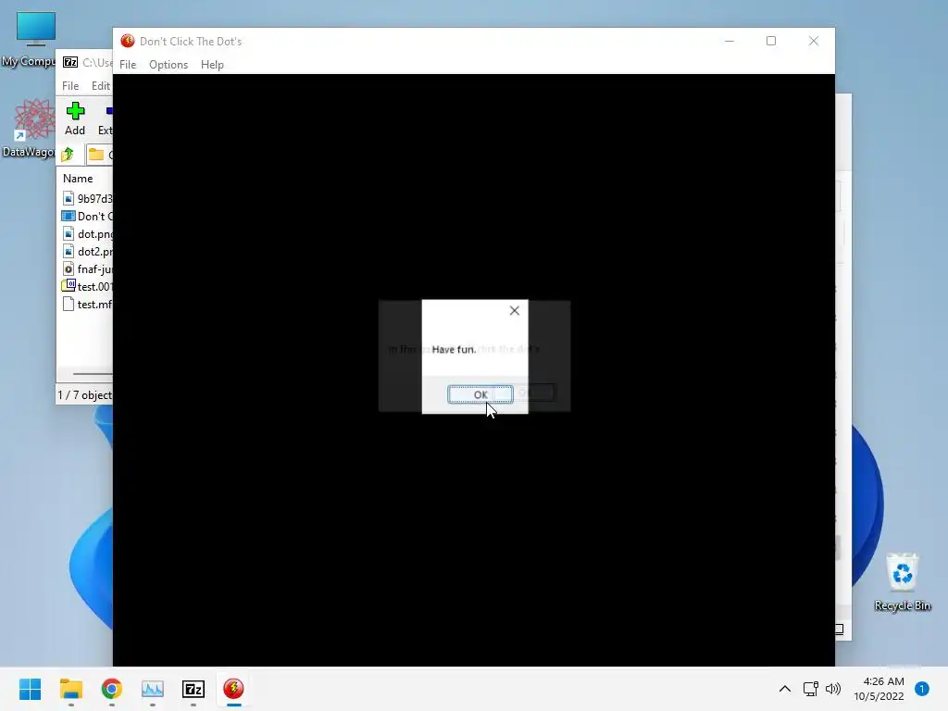Screen dimensions: 948x711
Task: Open File menu in the 7-Zip window
Action: click(x=70, y=86)
